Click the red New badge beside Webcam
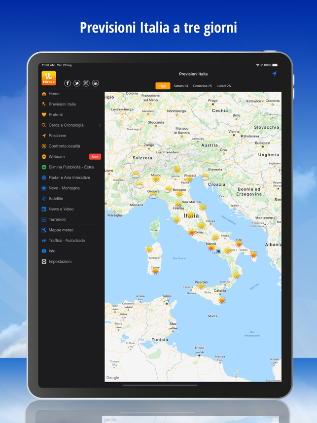This screenshot has width=317, height=423. 95,157
